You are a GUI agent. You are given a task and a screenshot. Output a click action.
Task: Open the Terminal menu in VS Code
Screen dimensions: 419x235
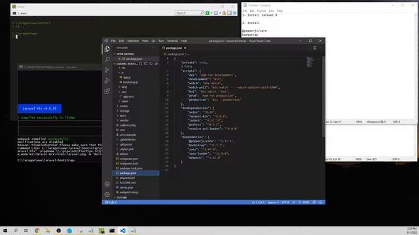click(x=172, y=40)
